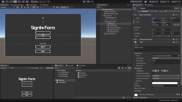Viewport: 182px width, 102px height.
Task: Switch to the Lighting tab
Action: pyautogui.click(x=149, y=5)
